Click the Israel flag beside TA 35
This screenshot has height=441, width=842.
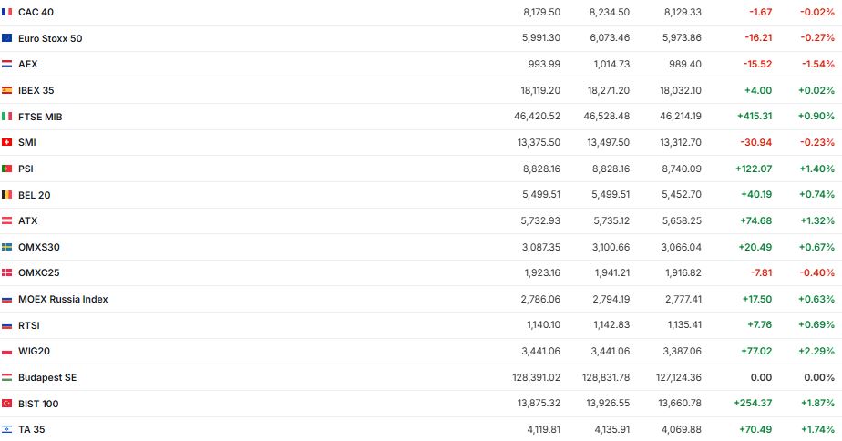[x=7, y=429]
